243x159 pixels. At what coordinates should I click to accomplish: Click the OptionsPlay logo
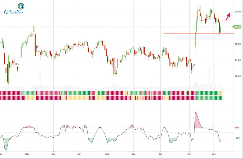pyautogui.click(x=14, y=8)
